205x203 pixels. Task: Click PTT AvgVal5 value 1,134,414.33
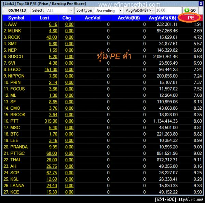click(x=165, y=121)
